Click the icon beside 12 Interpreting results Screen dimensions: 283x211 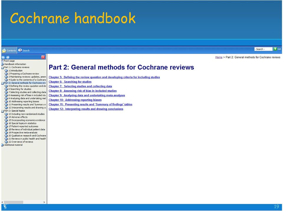click(x=6, y=108)
